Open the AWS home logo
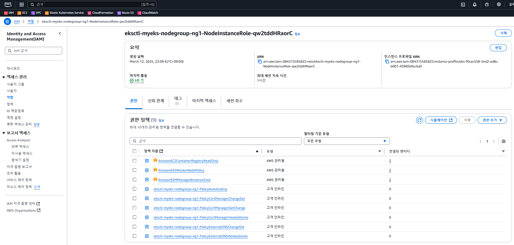This screenshot has height=245, width=514. coord(8,4)
